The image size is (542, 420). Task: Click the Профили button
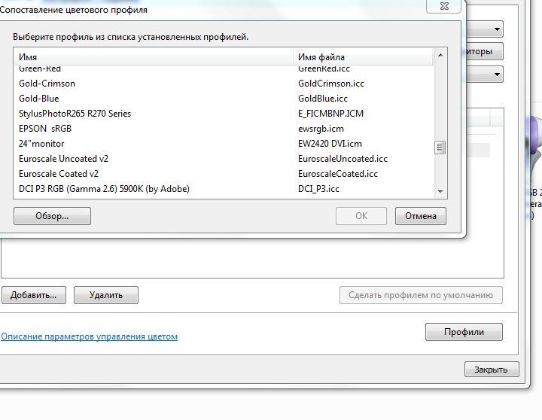pyautogui.click(x=464, y=332)
